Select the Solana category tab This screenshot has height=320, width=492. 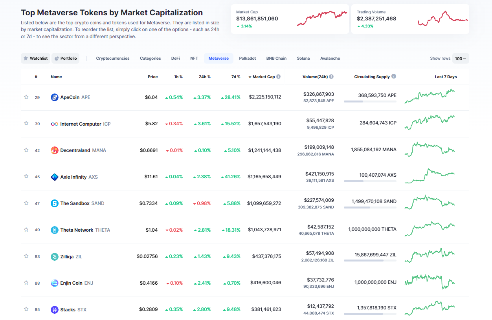coord(303,59)
